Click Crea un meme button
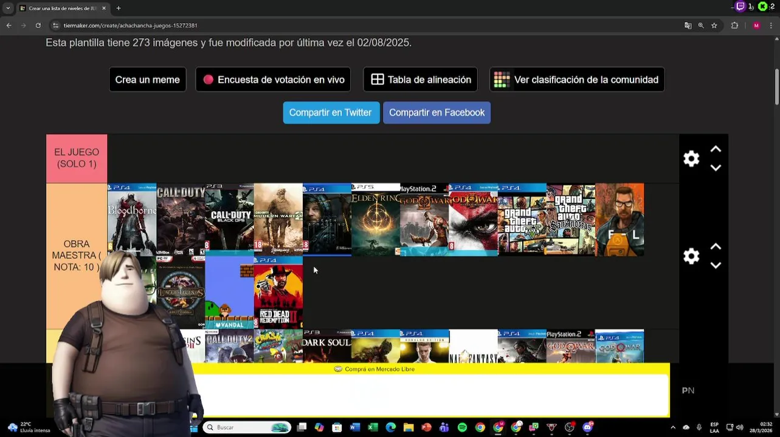The height and width of the screenshot is (437, 780). click(148, 80)
